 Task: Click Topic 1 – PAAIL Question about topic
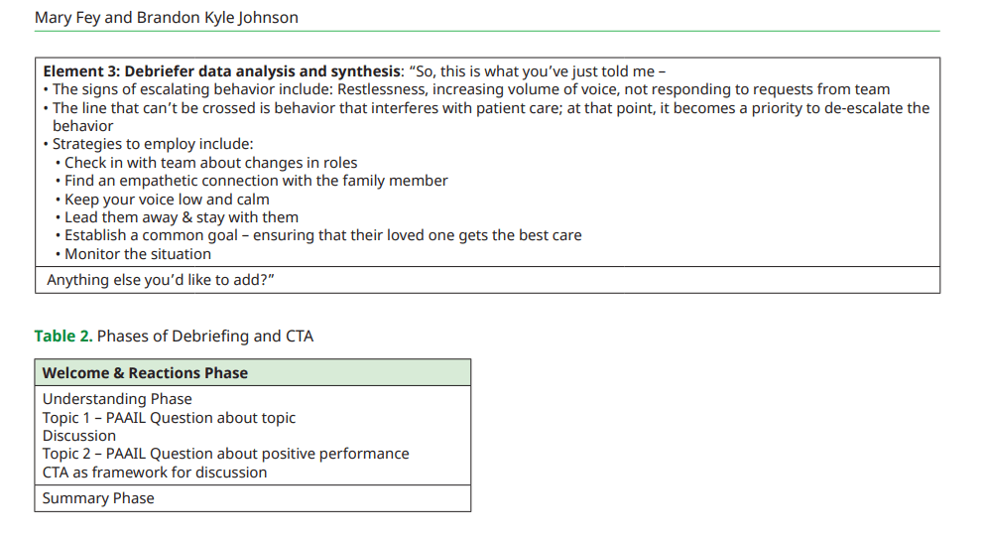(169, 418)
